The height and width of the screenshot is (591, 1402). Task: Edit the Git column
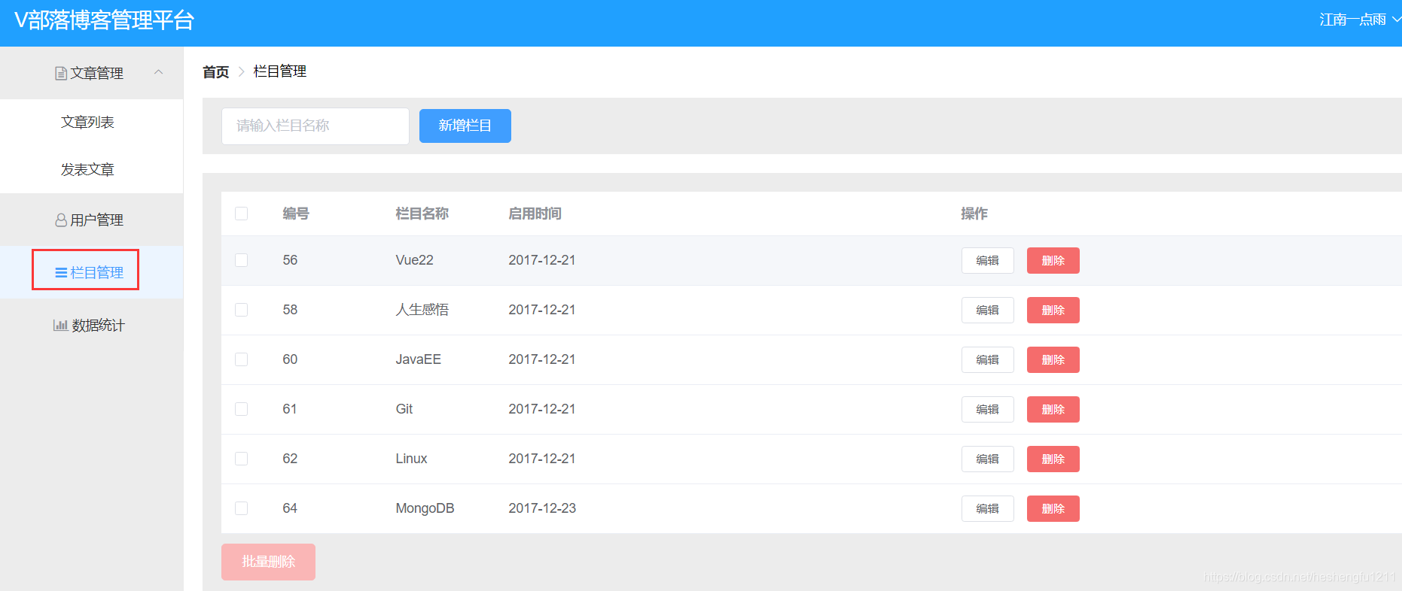click(x=988, y=410)
